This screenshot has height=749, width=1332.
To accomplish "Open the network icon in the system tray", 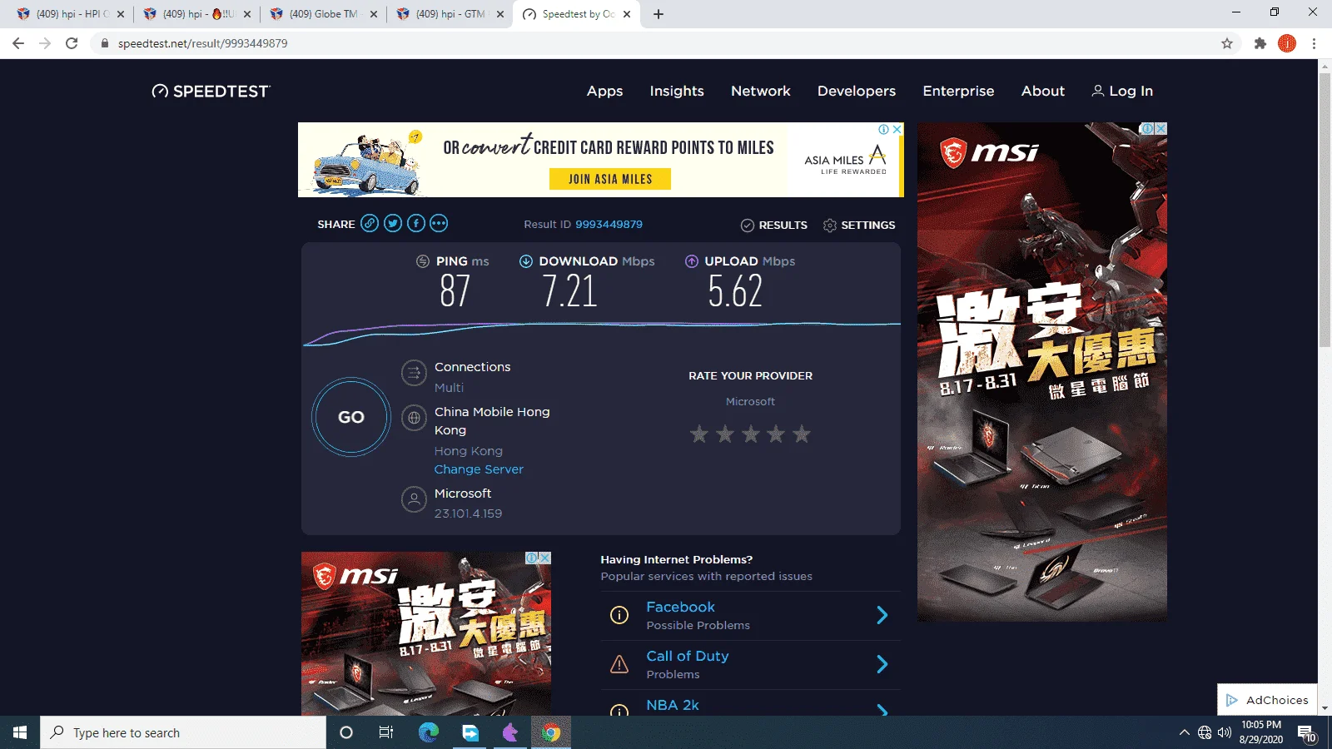I will click(1205, 732).
